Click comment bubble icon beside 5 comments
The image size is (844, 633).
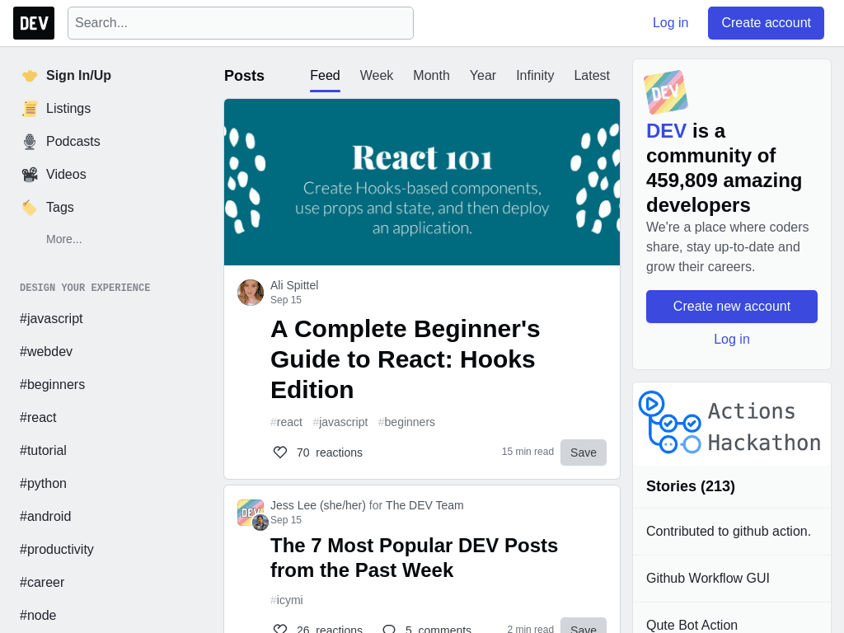389,629
